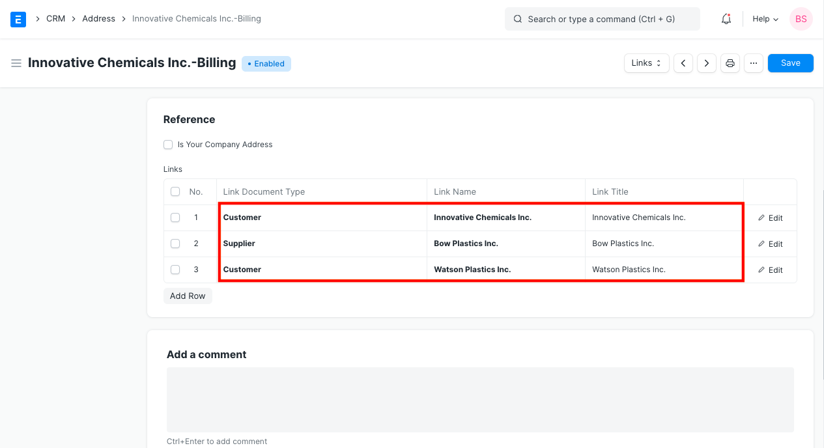Click the ellipsis menu icon in toolbar
The image size is (824, 448).
tap(753, 63)
